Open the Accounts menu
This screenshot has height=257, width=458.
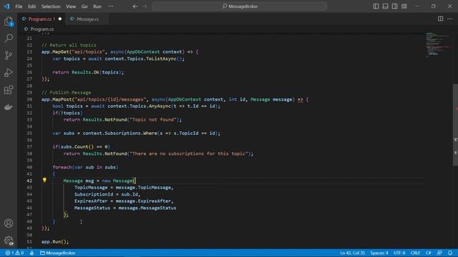coord(9,223)
